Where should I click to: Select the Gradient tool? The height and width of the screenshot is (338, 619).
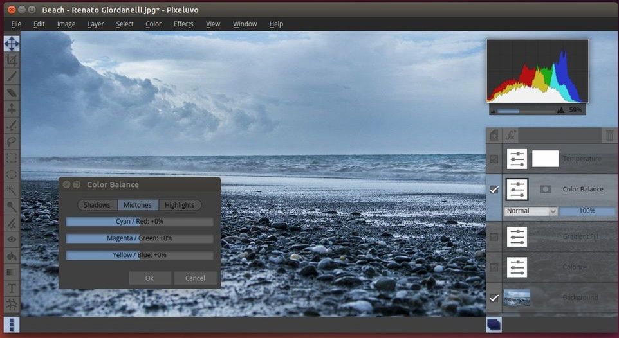12,272
